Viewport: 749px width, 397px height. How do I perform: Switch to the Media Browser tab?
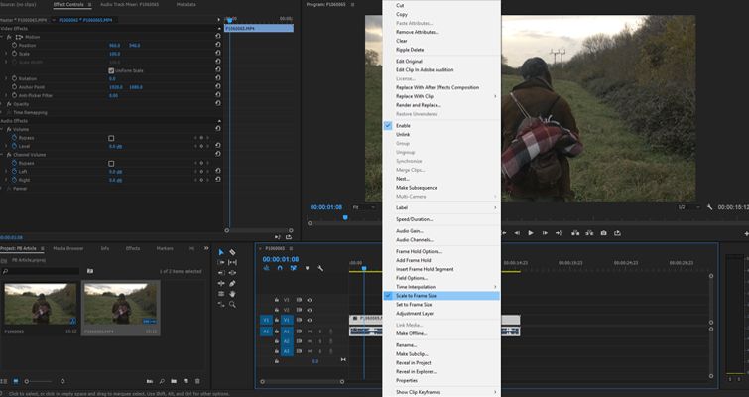pyautogui.click(x=68, y=248)
